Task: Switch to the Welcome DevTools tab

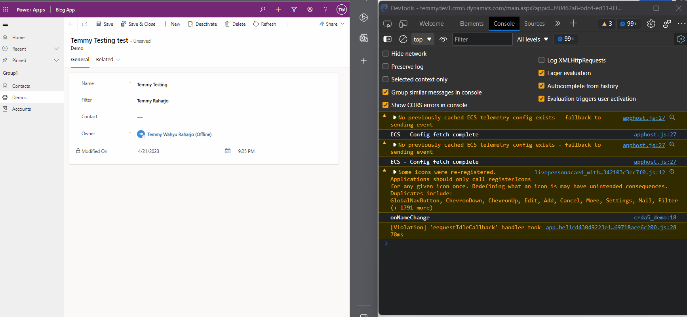Action: (432, 24)
